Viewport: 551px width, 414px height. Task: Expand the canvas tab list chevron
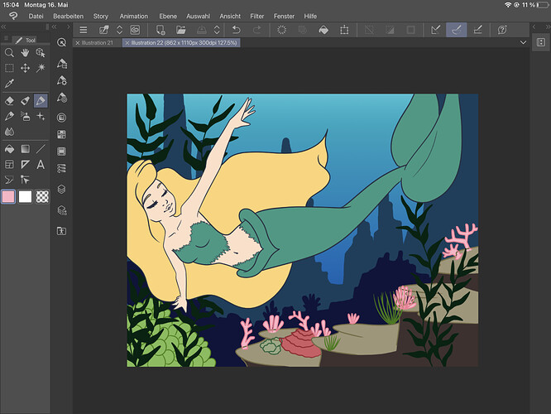[524, 42]
